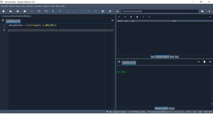The height and width of the screenshot is (120, 213).
Task: Sort variables by the Name column header
Action: click(120, 21)
